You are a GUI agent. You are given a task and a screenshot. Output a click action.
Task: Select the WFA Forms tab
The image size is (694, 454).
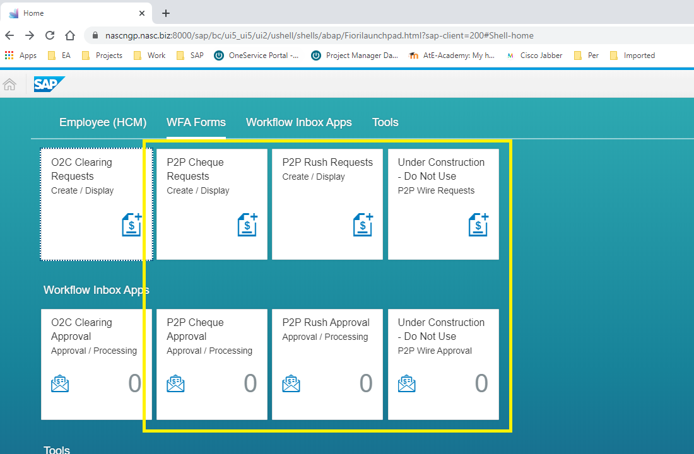pos(196,122)
